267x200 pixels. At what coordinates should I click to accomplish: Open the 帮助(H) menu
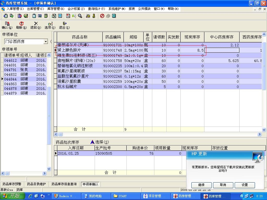[x=173, y=9]
